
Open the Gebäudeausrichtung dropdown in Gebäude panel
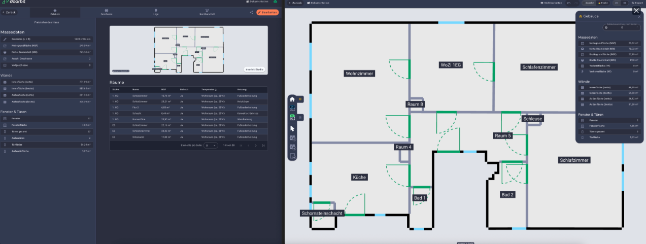[607, 27]
